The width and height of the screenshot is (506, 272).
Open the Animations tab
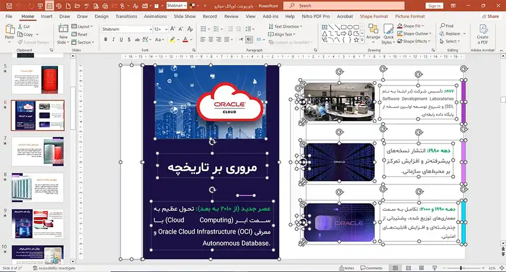155,16
